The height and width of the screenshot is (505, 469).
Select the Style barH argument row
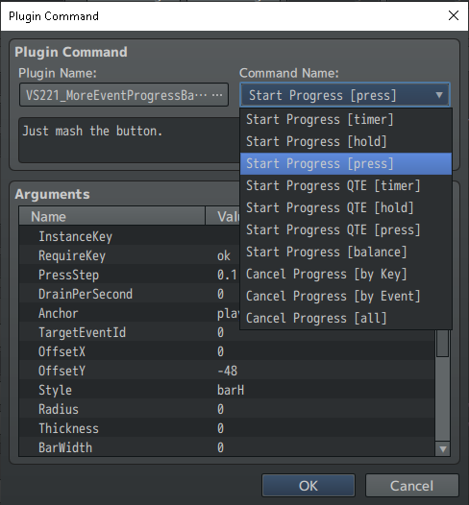click(227, 390)
